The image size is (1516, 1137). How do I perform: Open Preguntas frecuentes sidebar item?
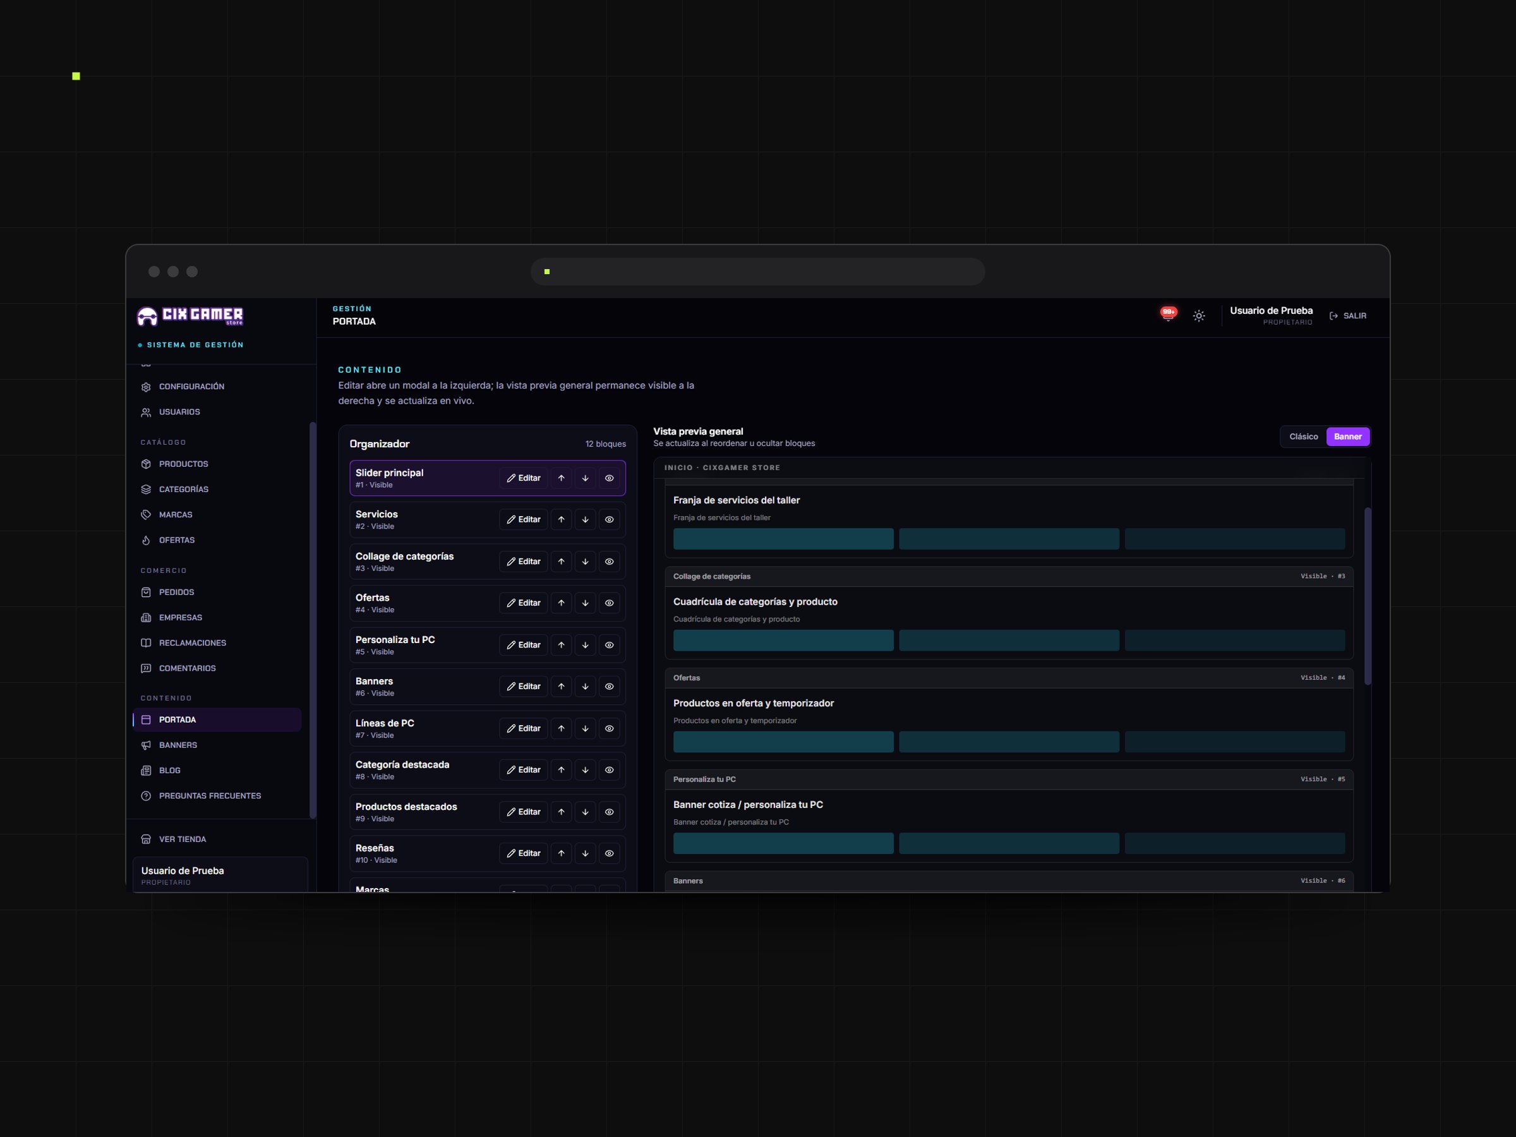217,796
